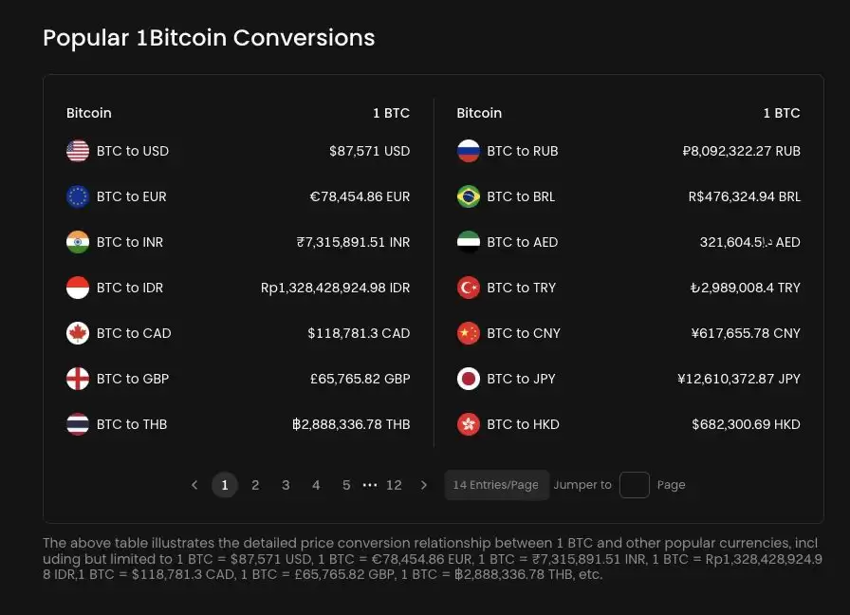Open the 14 Entries/Page dropdown

(x=495, y=485)
